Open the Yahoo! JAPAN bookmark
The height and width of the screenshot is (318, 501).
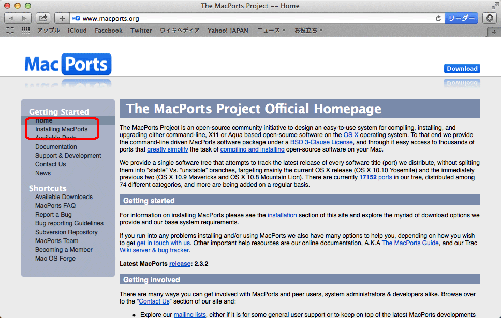point(228,31)
